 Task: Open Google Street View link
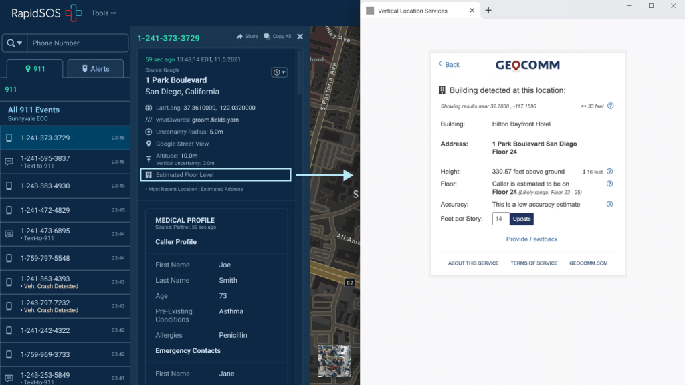click(x=182, y=144)
